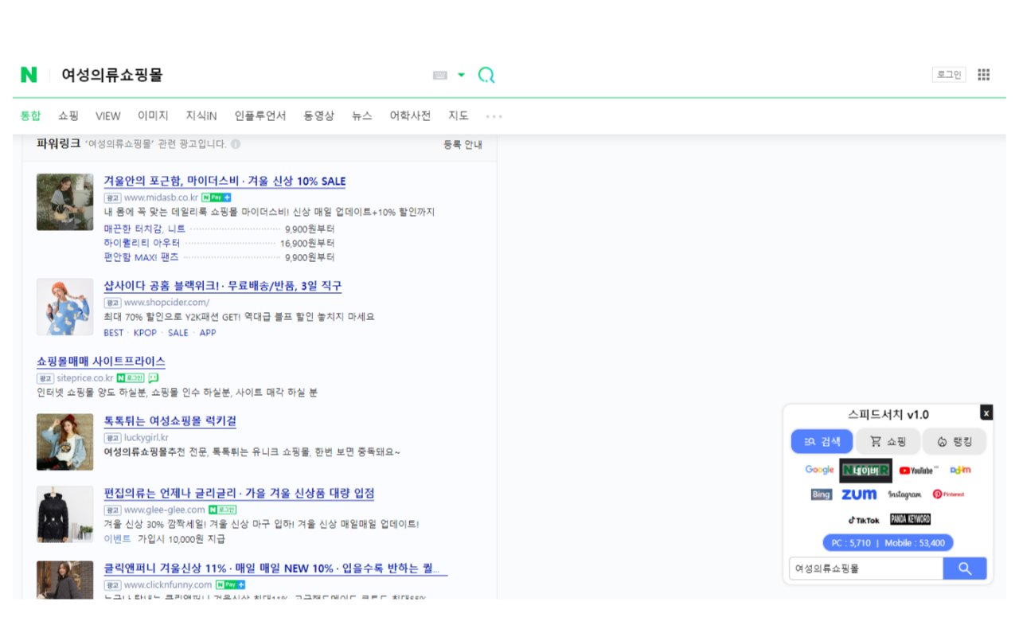Switch to the 쇼핑 tab
Viewport: 1019px width, 637px height.
point(68,115)
